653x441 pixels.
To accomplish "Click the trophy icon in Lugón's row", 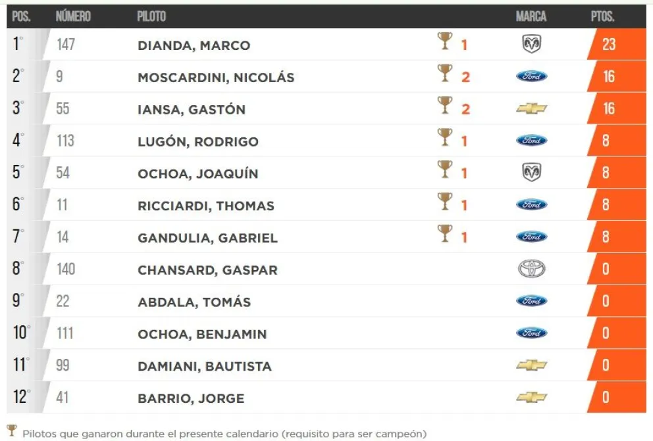I will (446, 138).
